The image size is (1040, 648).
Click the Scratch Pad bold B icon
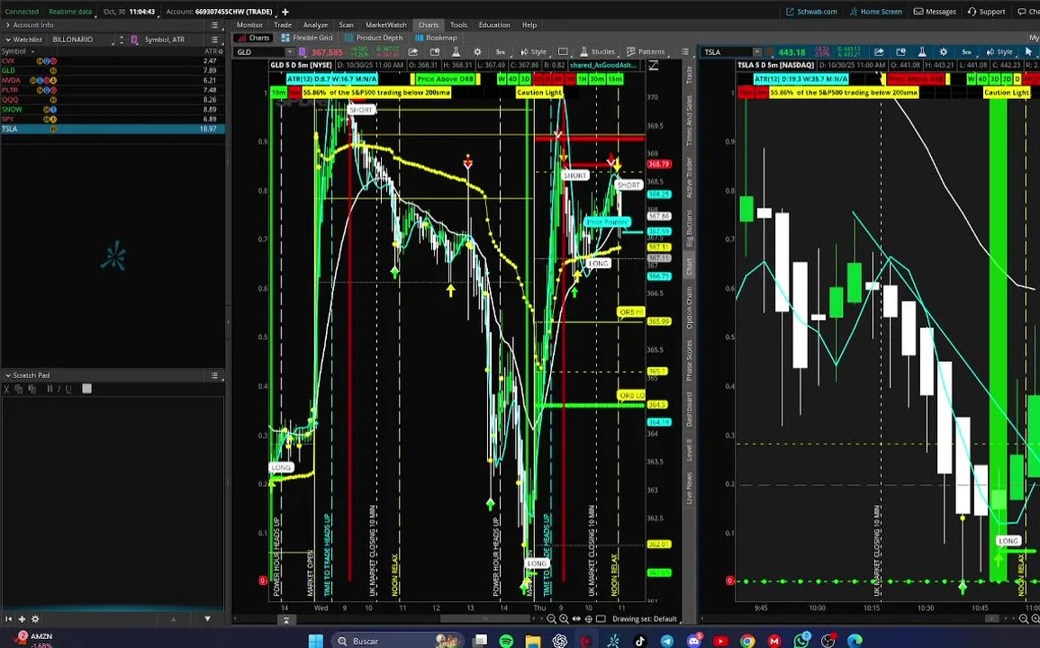pyautogui.click(x=50, y=389)
